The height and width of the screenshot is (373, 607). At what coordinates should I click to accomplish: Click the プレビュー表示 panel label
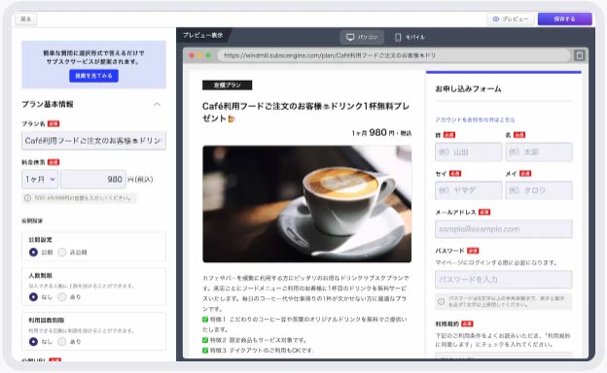pyautogui.click(x=203, y=35)
